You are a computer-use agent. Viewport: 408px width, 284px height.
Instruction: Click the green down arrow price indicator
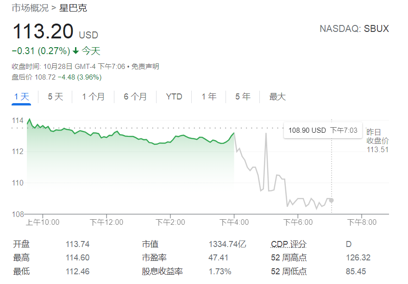pyautogui.click(x=76, y=51)
